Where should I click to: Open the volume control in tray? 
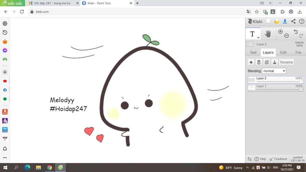[x=269, y=168]
